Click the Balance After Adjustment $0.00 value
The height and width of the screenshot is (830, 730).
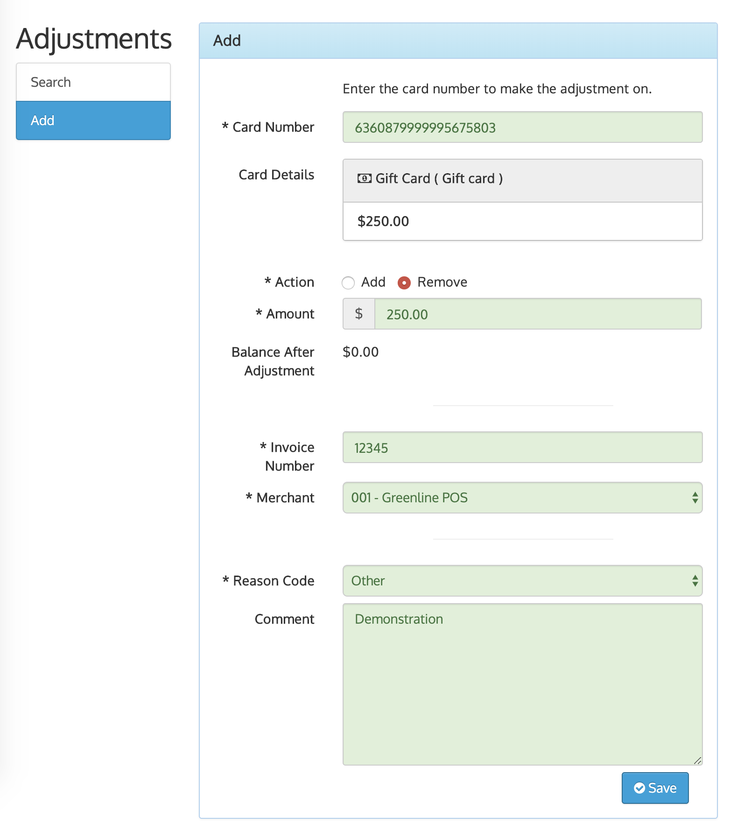click(360, 352)
